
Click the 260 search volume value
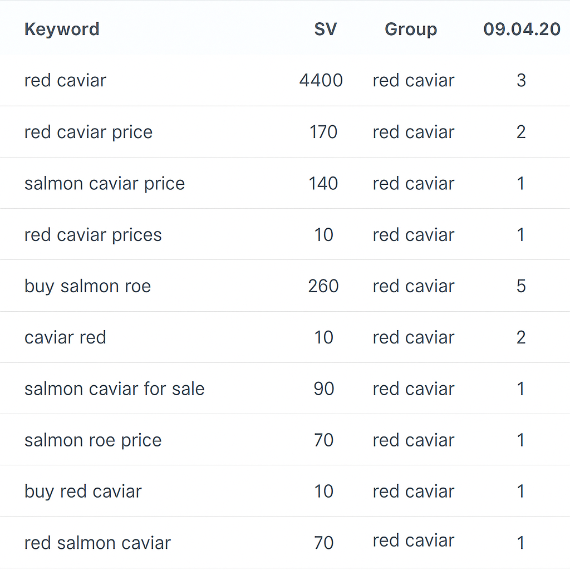click(323, 286)
